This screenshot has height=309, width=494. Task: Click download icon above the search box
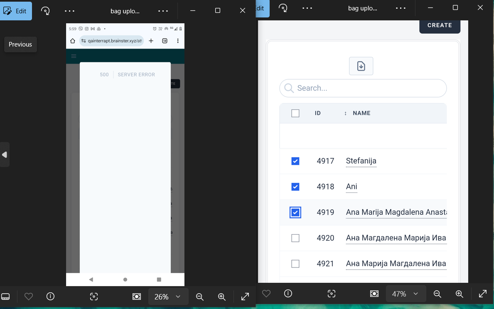coord(361,66)
